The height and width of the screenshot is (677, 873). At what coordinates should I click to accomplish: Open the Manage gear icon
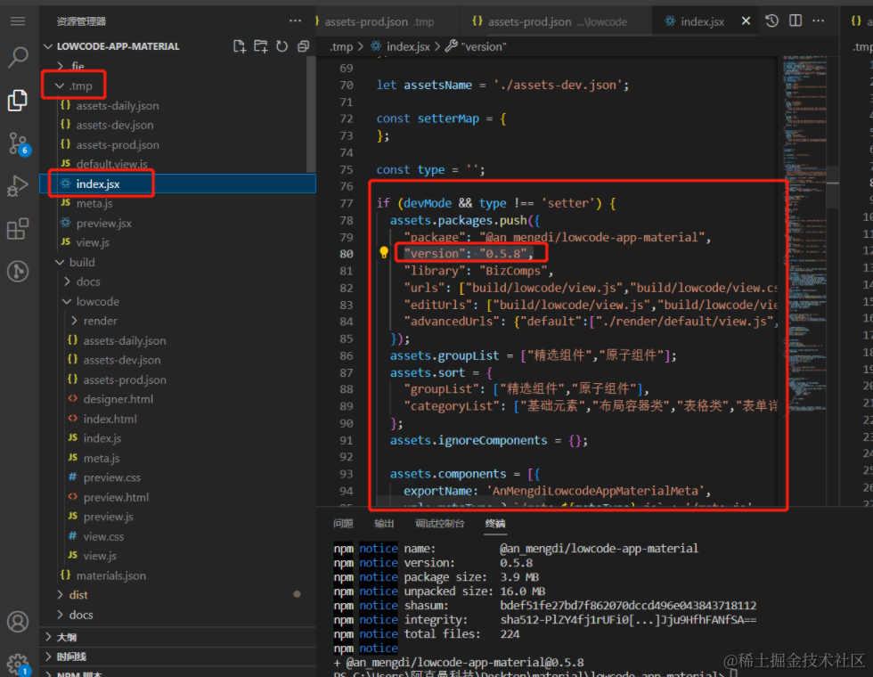(18, 664)
